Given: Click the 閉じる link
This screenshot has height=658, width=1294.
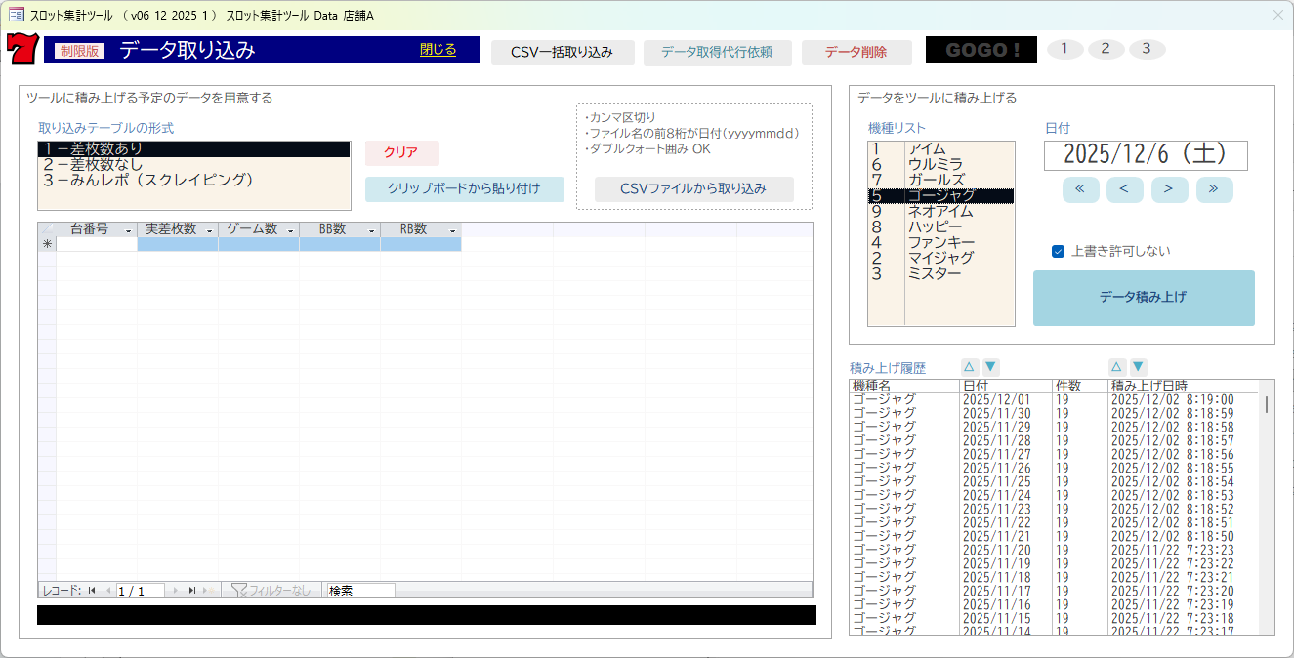Looking at the screenshot, I should 438,48.
